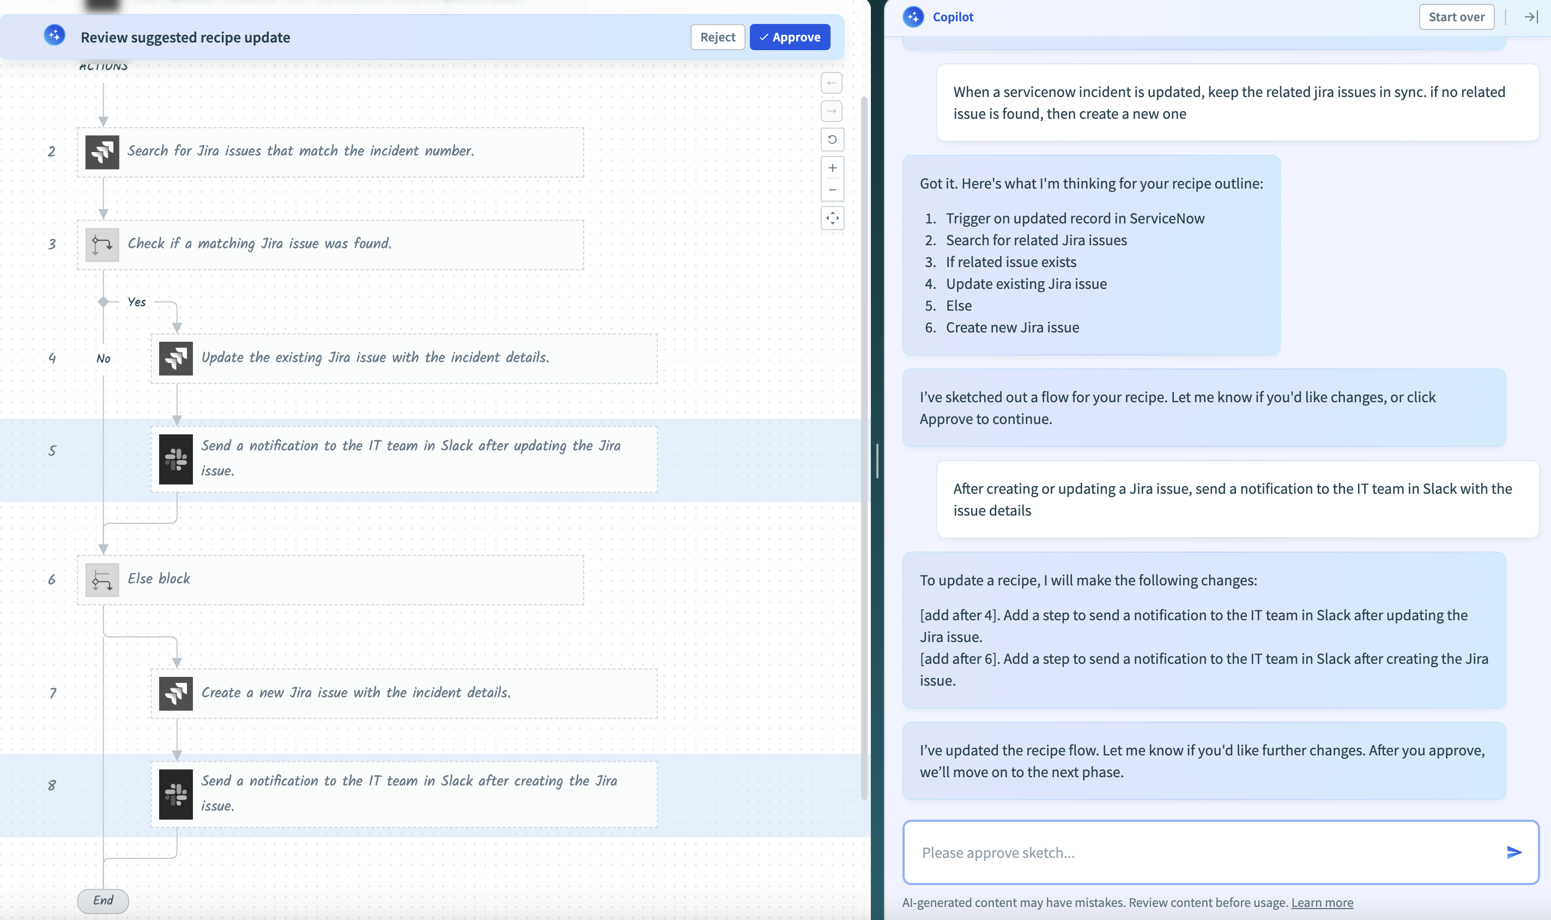Click the Jira icon on step 2
Viewport: 1551px width, 920px height.
(102, 152)
